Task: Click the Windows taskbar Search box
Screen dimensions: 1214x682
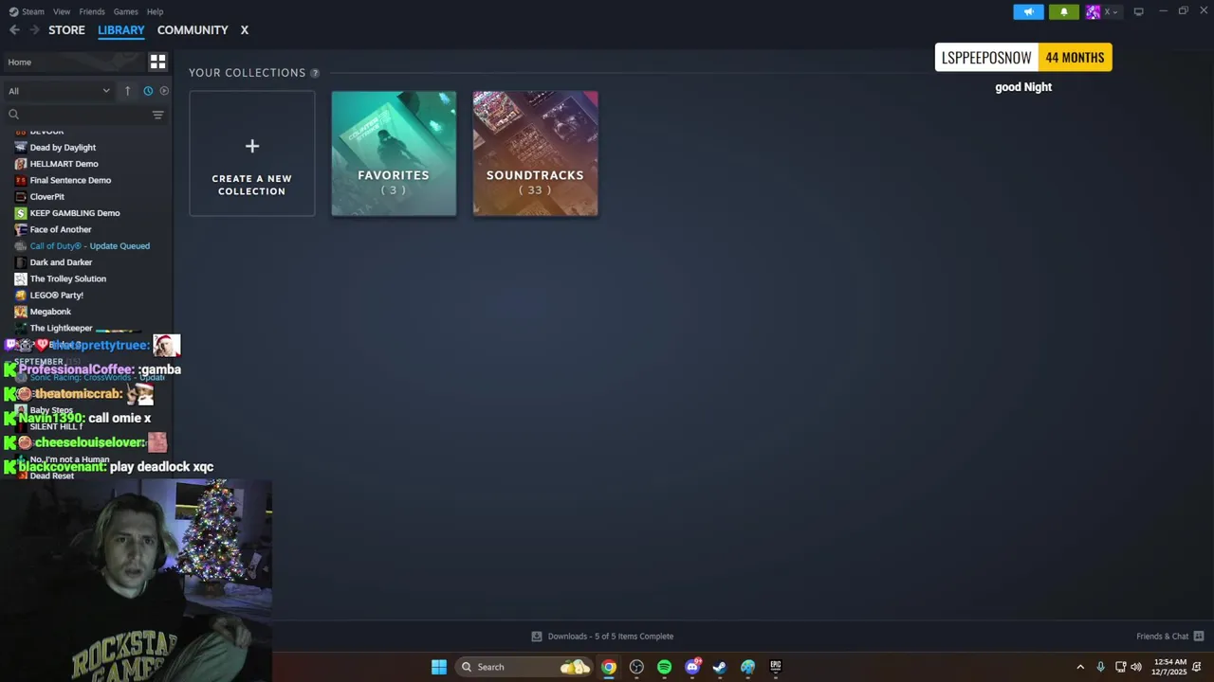Action: pos(524,667)
